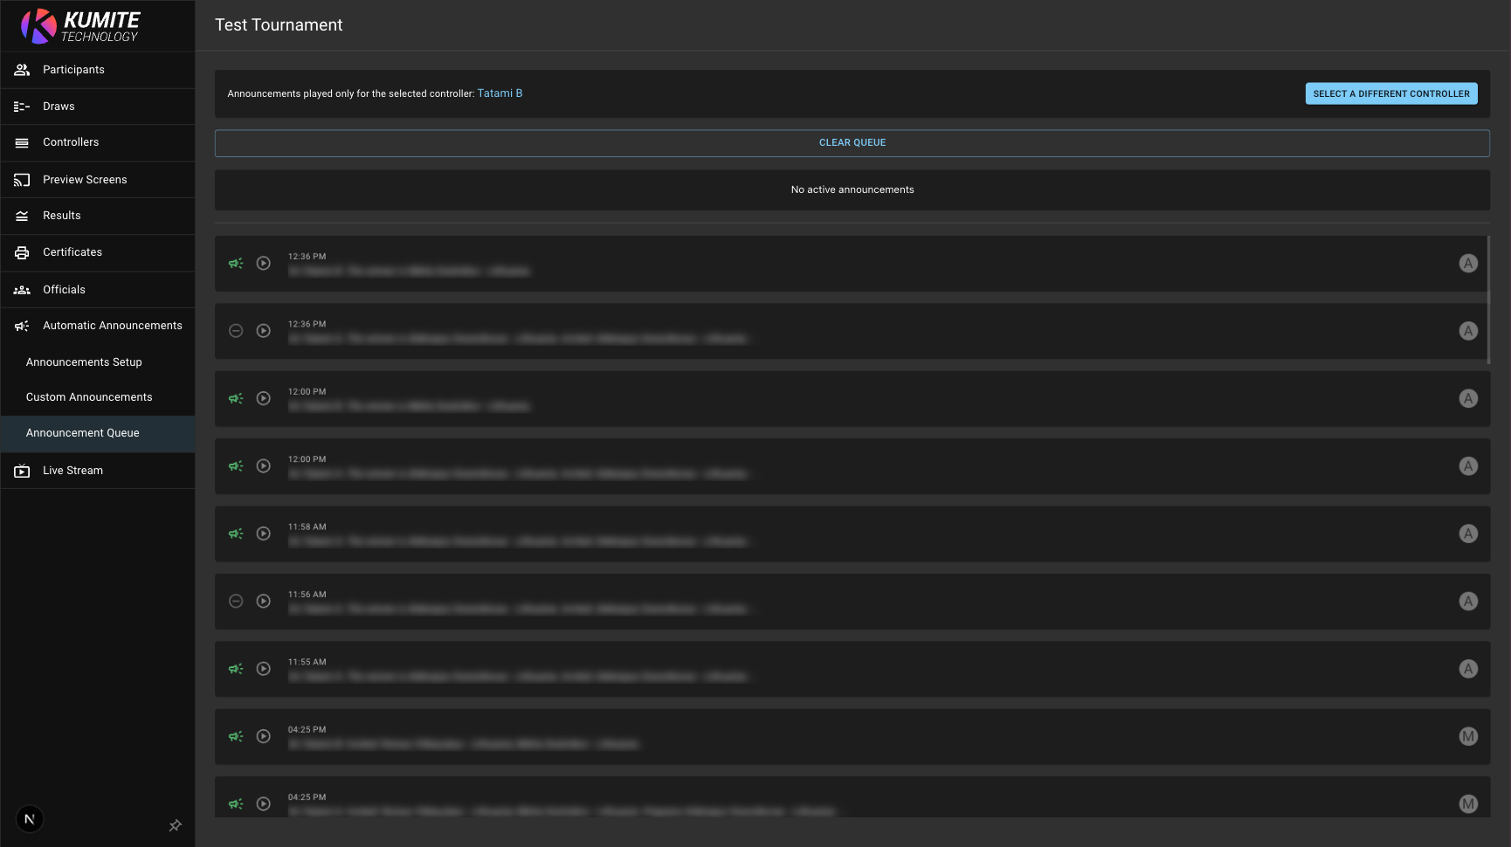Click the Tatami B controller link

click(x=500, y=93)
